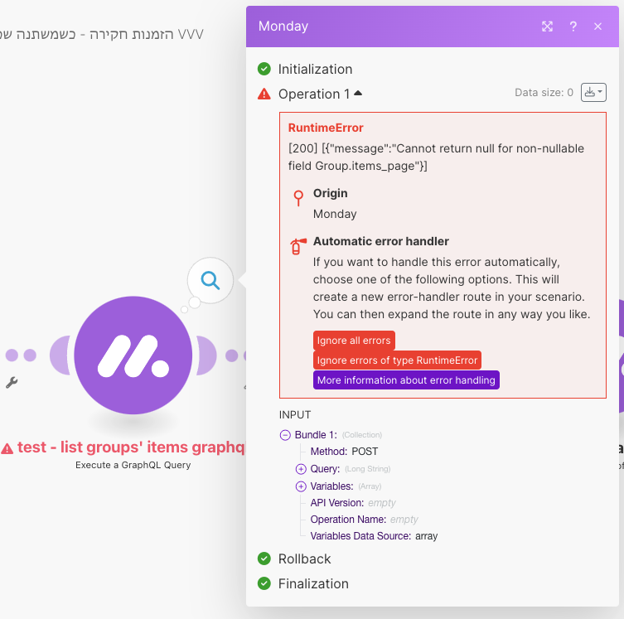Click the fire extinguisher error handler icon
624x619 pixels.
(x=298, y=246)
